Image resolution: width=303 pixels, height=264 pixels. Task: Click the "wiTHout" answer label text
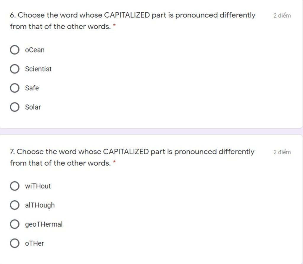(38, 186)
